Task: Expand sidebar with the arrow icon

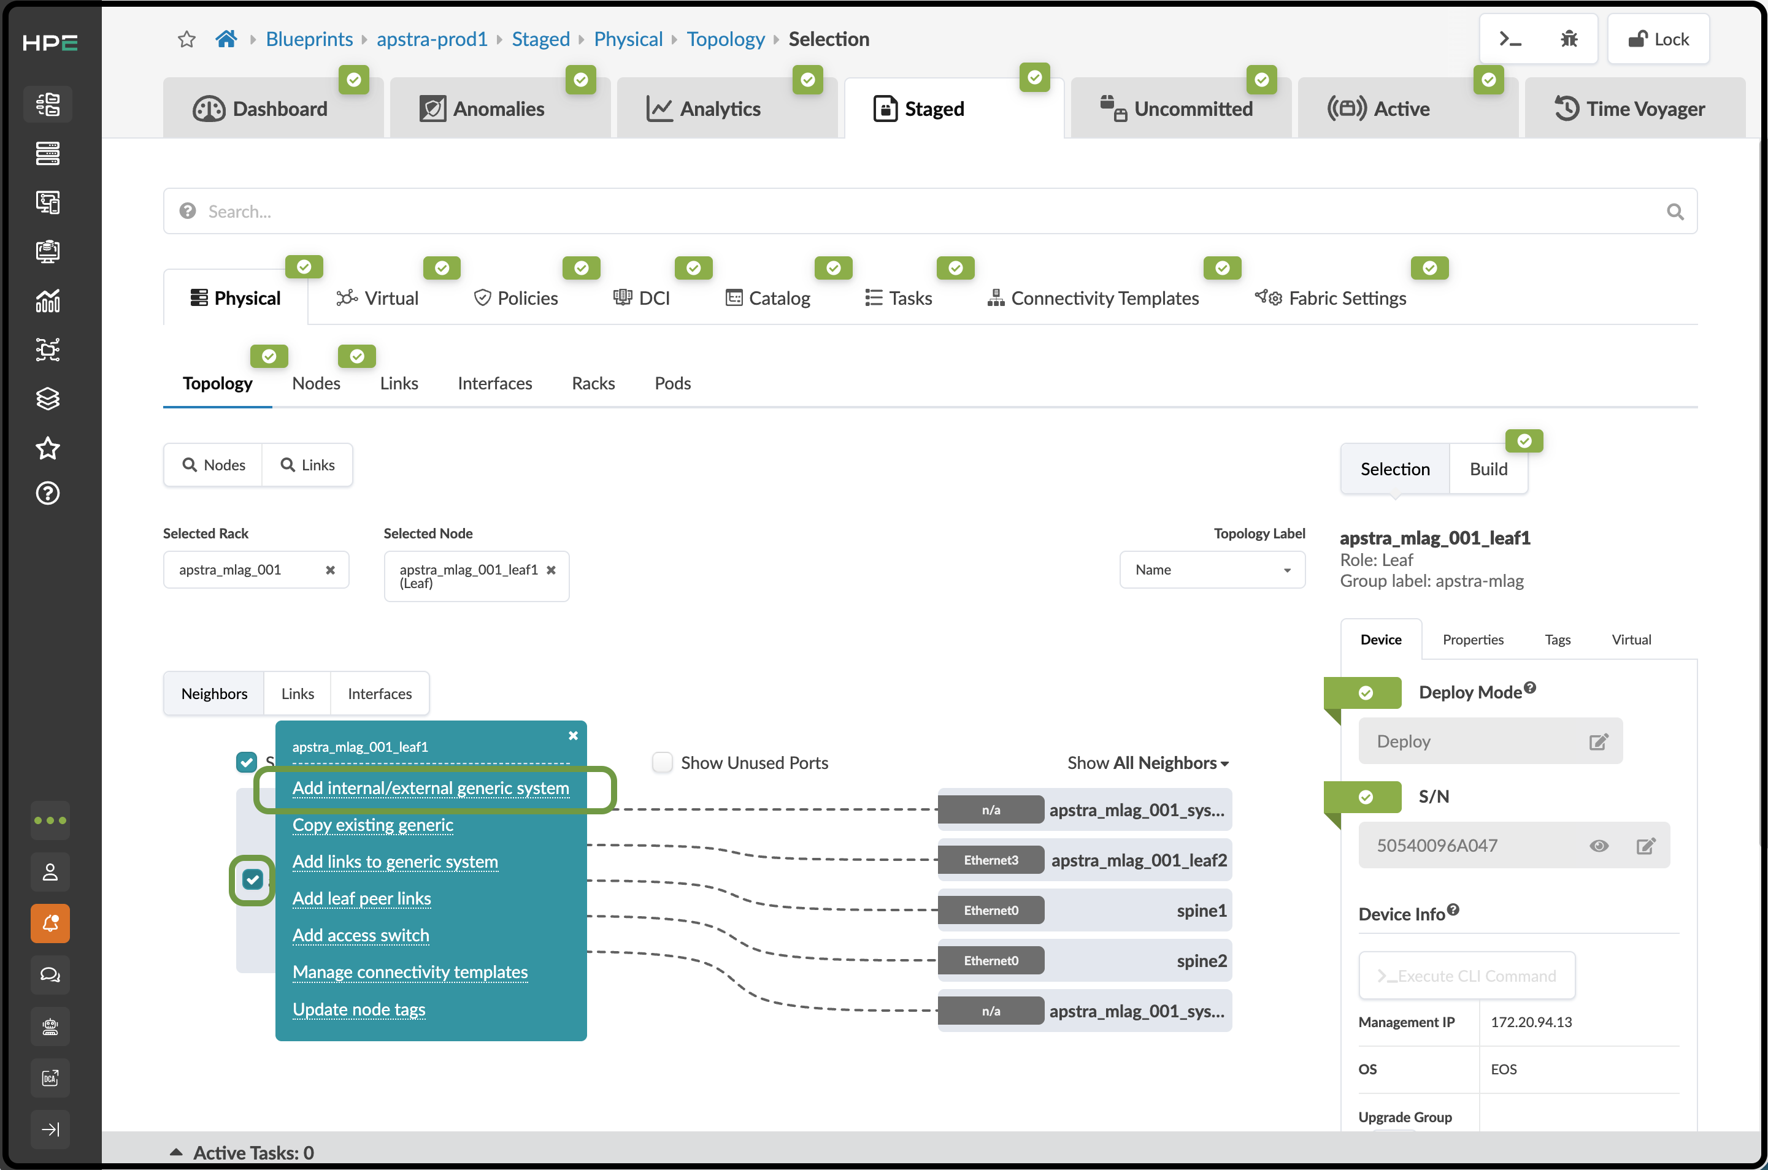Action: pyautogui.click(x=50, y=1129)
